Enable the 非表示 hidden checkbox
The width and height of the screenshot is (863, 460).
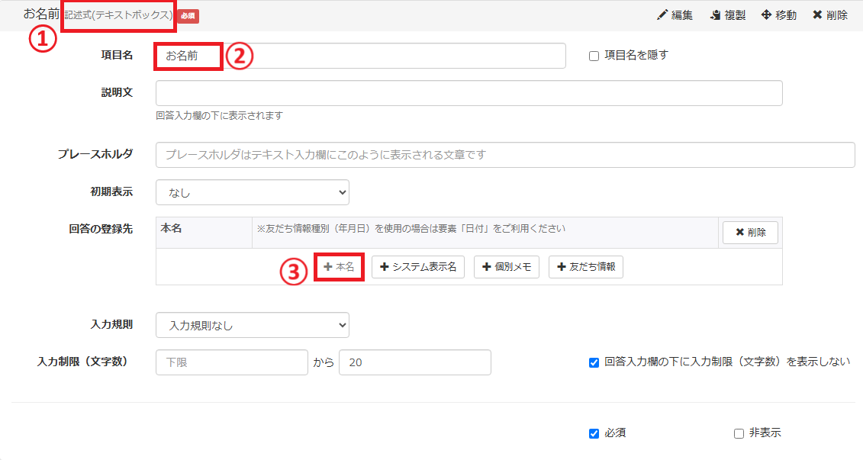[x=739, y=433]
